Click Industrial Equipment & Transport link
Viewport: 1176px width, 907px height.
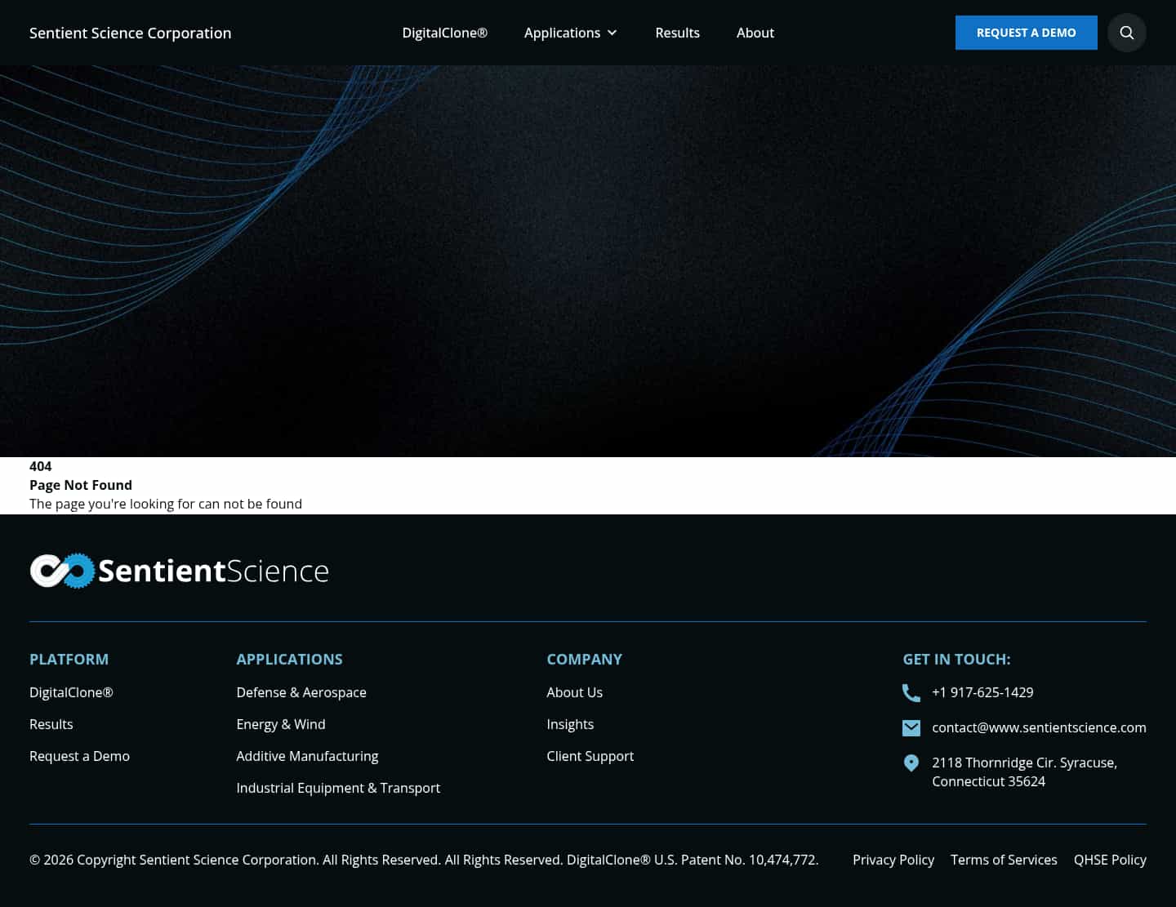pyautogui.click(x=338, y=788)
